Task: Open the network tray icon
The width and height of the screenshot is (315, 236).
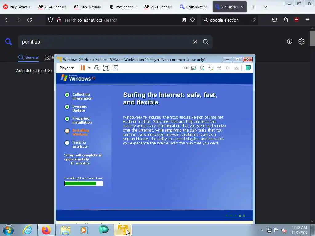Action: [269, 230]
